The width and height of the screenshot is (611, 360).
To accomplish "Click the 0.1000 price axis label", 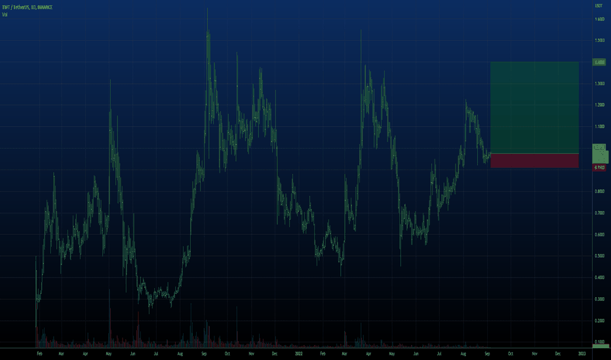I will [x=600, y=342].
